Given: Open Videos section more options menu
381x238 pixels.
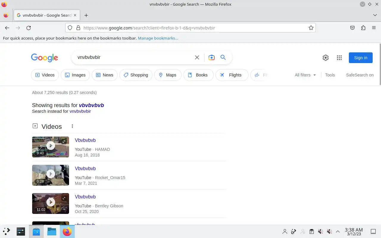Looking at the screenshot, I should tap(72, 126).
